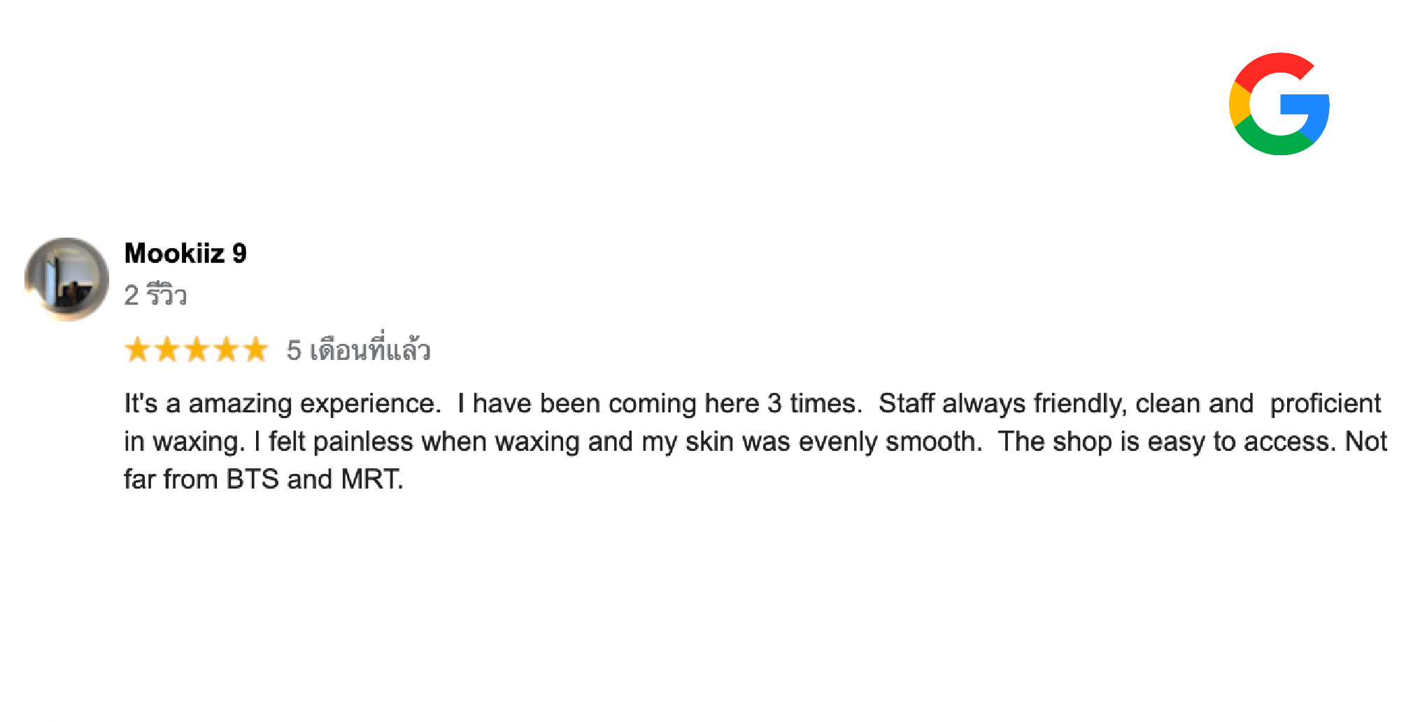This screenshot has height=722, width=1413.
Task: Click the word "proficient" in review
Action: pos(1325,404)
